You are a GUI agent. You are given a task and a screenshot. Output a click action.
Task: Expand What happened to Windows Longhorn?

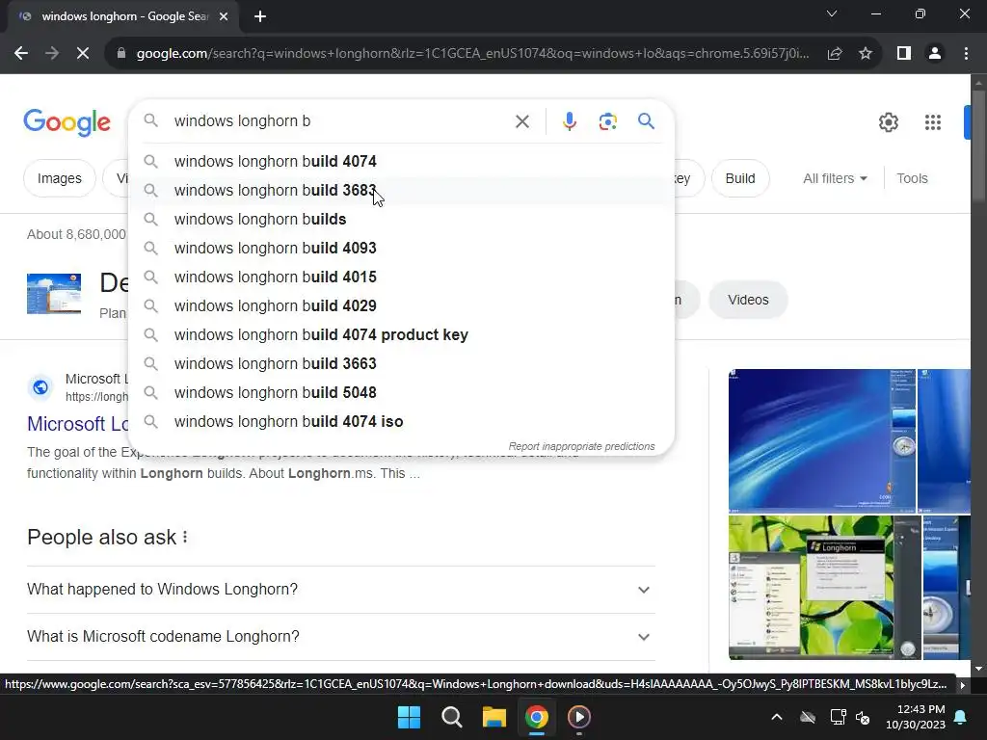[x=340, y=590]
